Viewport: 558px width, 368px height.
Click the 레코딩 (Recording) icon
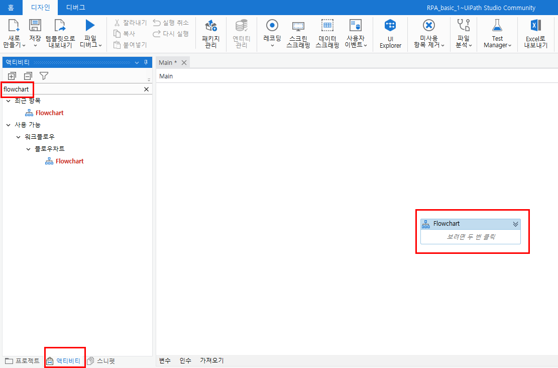click(x=272, y=26)
